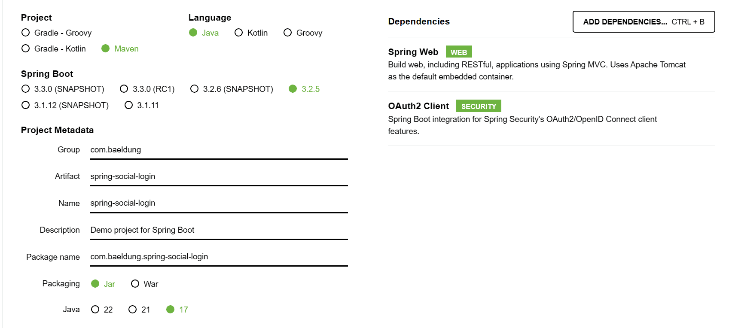Pick Spring Boot 3.3.0 (RC1)

click(124, 89)
